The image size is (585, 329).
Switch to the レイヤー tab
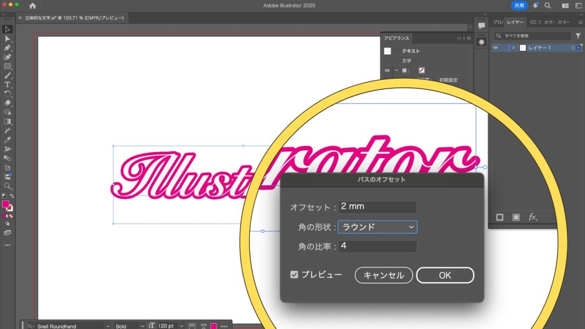516,22
